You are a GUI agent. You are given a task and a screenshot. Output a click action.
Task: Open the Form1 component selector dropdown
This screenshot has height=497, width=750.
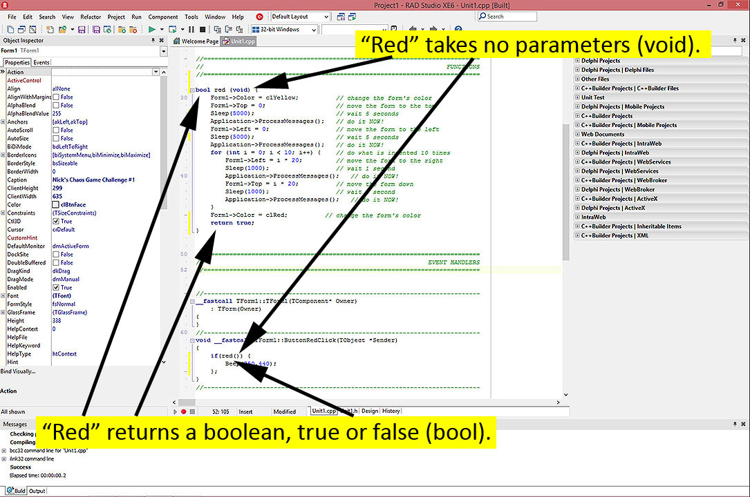(164, 51)
